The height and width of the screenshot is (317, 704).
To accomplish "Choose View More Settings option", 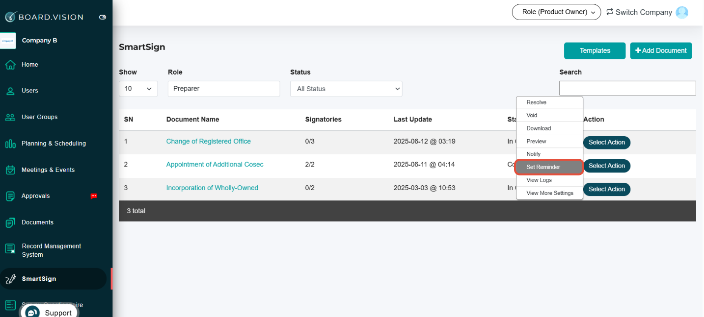I will point(549,193).
